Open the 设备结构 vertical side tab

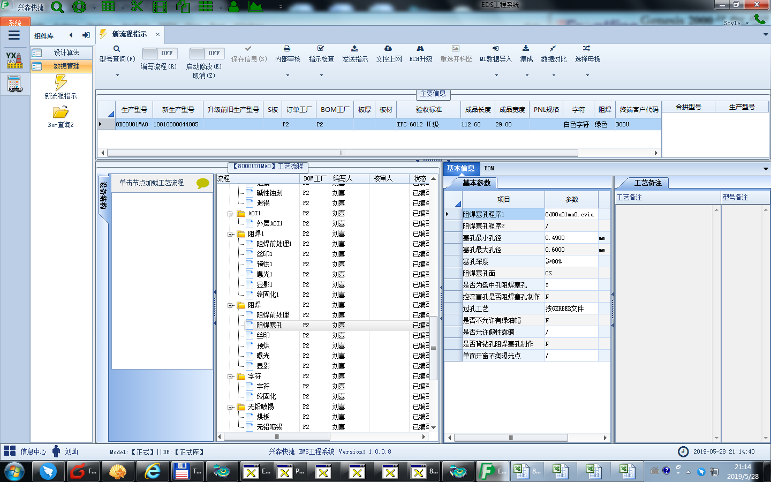103,195
